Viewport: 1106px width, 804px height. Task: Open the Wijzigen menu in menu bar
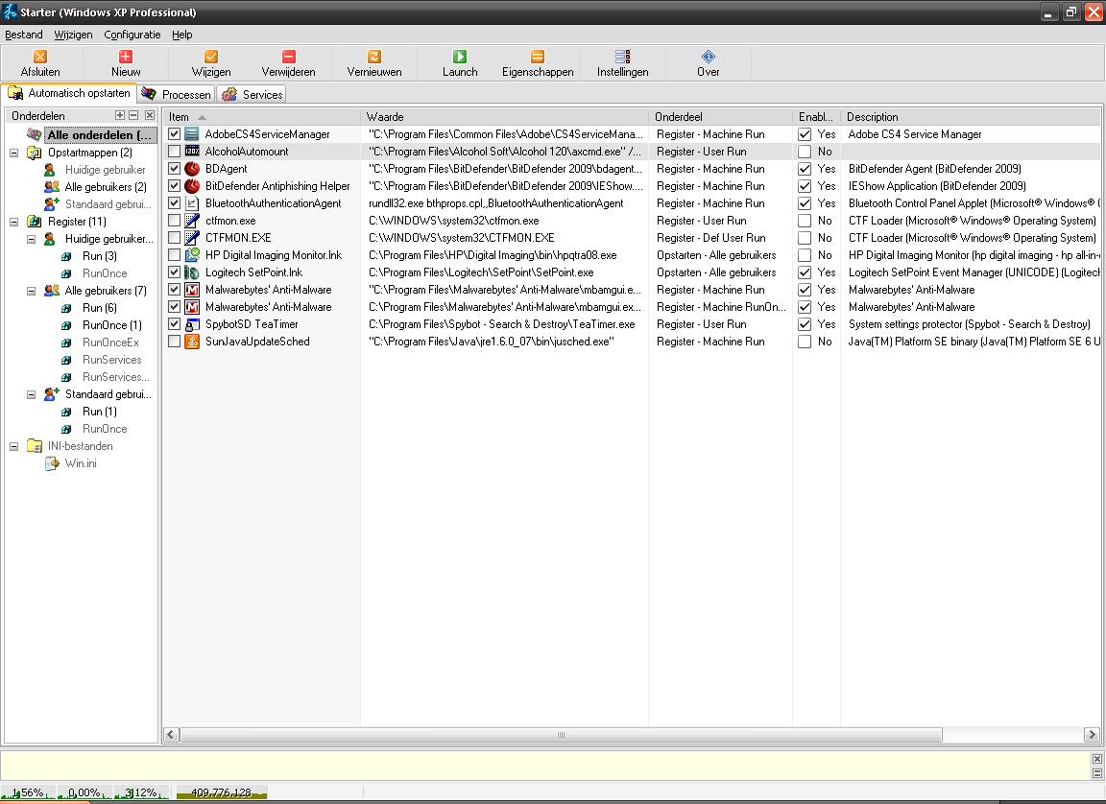[x=73, y=35]
